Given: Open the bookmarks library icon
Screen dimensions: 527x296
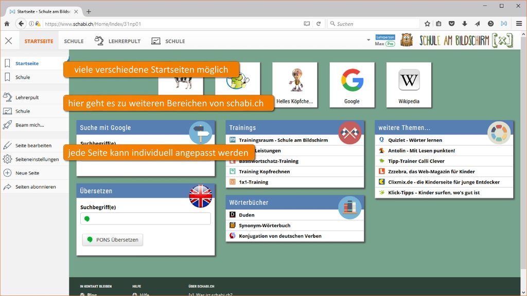Looking at the screenshot, I should coord(438,24).
